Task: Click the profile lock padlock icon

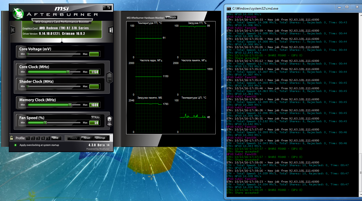Action: (x=12, y=138)
